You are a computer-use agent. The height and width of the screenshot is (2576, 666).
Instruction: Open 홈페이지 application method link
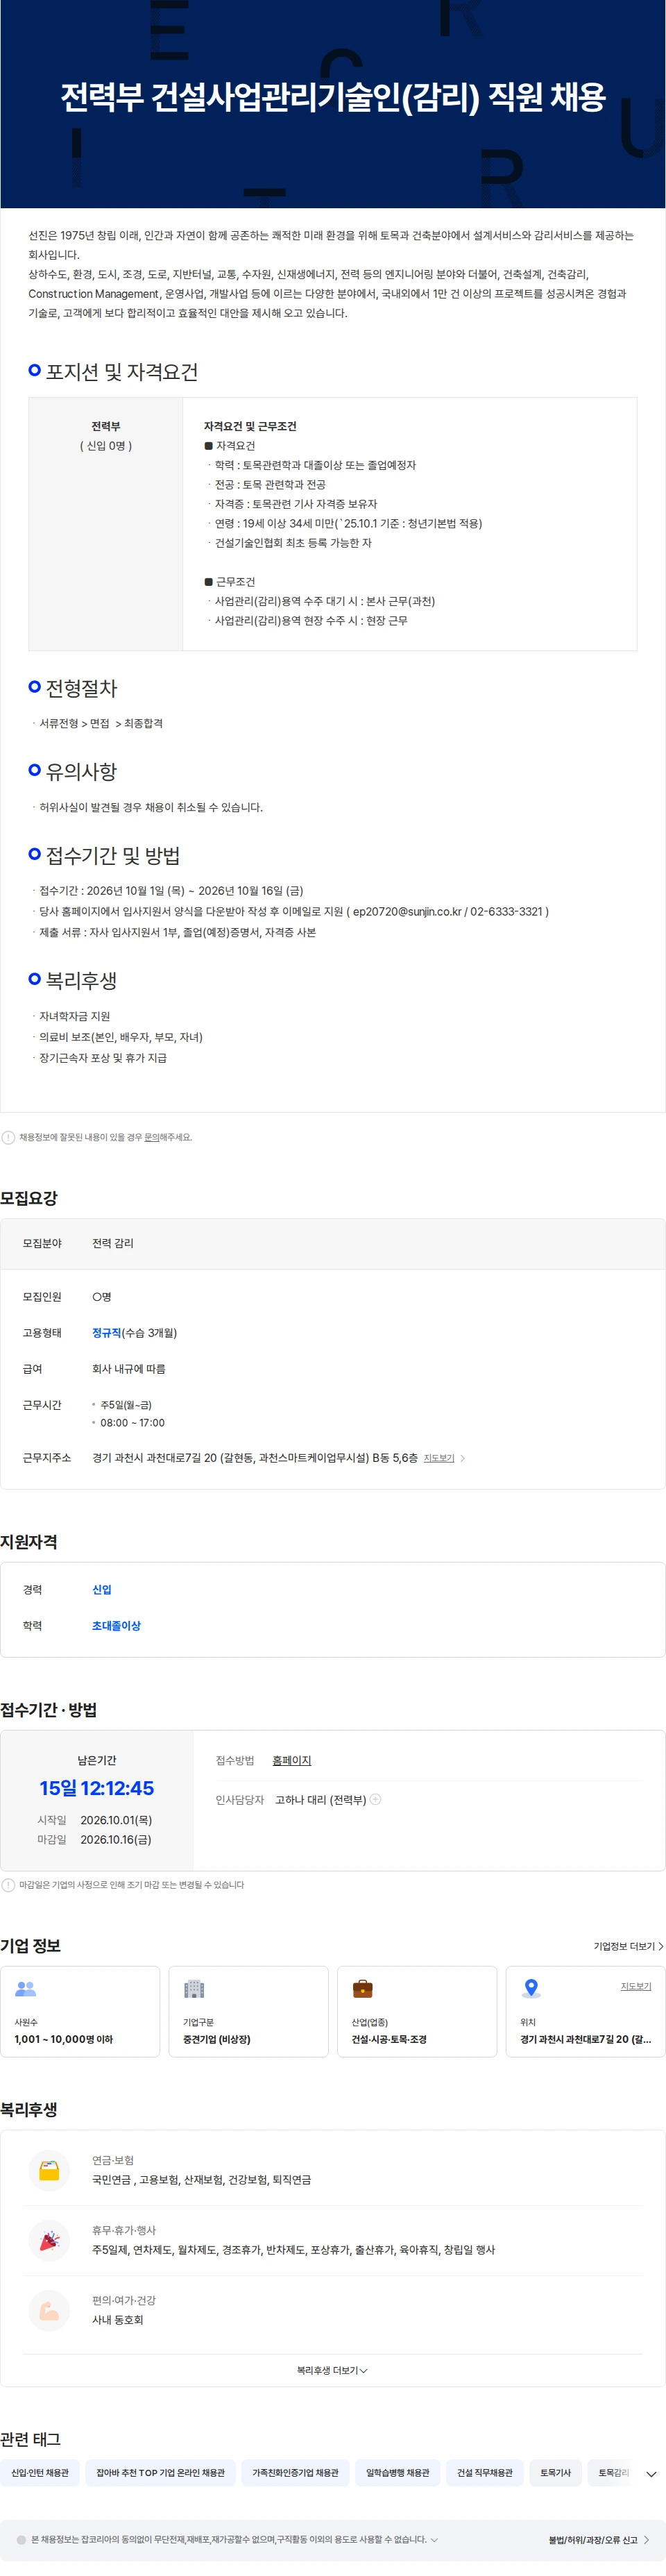pos(292,1761)
